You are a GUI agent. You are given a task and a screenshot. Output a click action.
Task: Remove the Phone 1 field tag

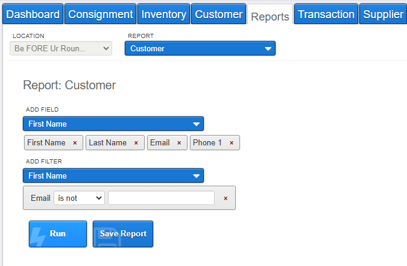click(232, 143)
